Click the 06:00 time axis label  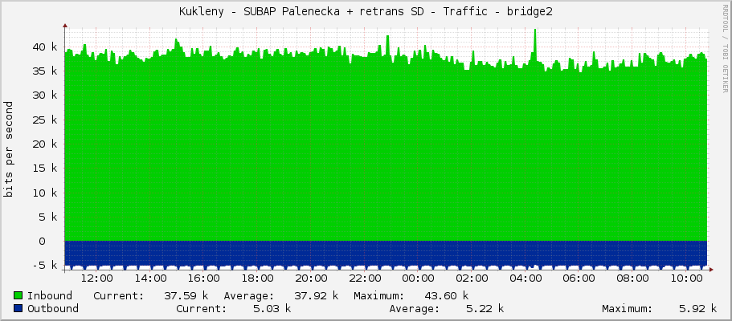[579, 278]
